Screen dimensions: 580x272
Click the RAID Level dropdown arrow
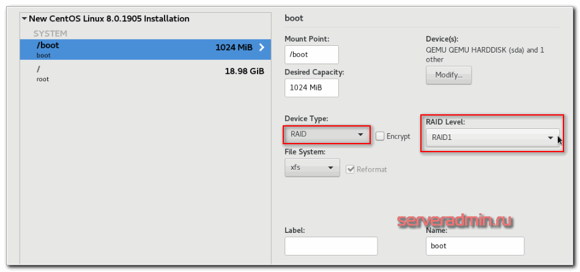pyautogui.click(x=550, y=138)
